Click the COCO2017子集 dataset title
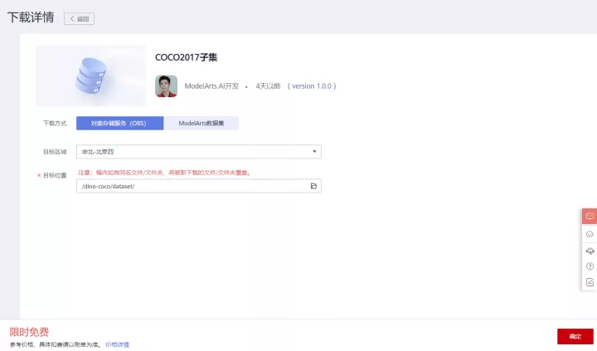The width and height of the screenshot is (597, 351). click(x=186, y=58)
